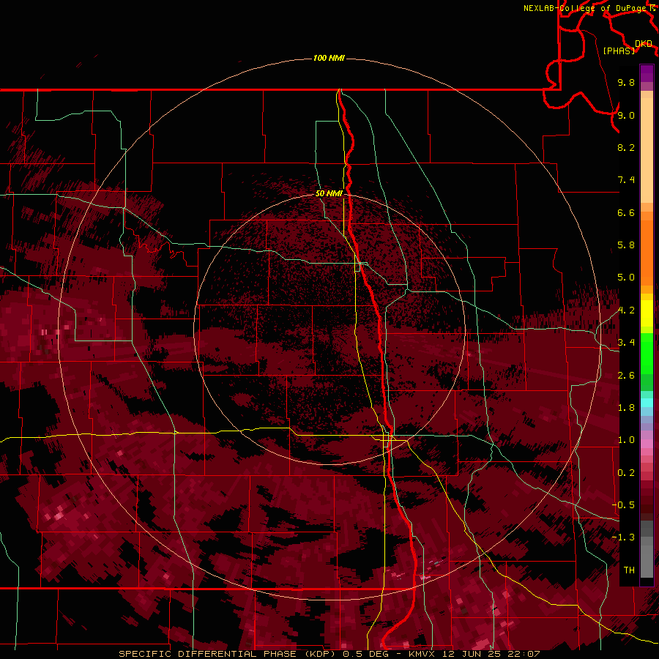659x659 pixels.
Task: Click the -0.5 color scale label
Action: (623, 505)
